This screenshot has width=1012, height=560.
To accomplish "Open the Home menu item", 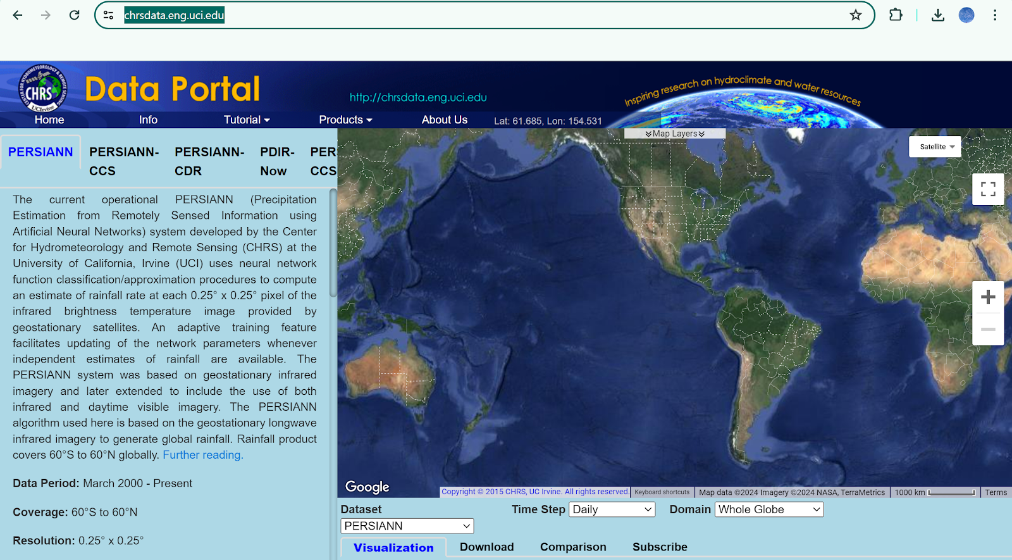I will click(49, 120).
